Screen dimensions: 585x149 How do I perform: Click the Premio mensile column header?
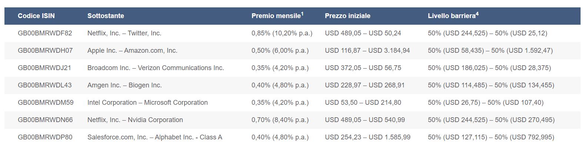276,16
